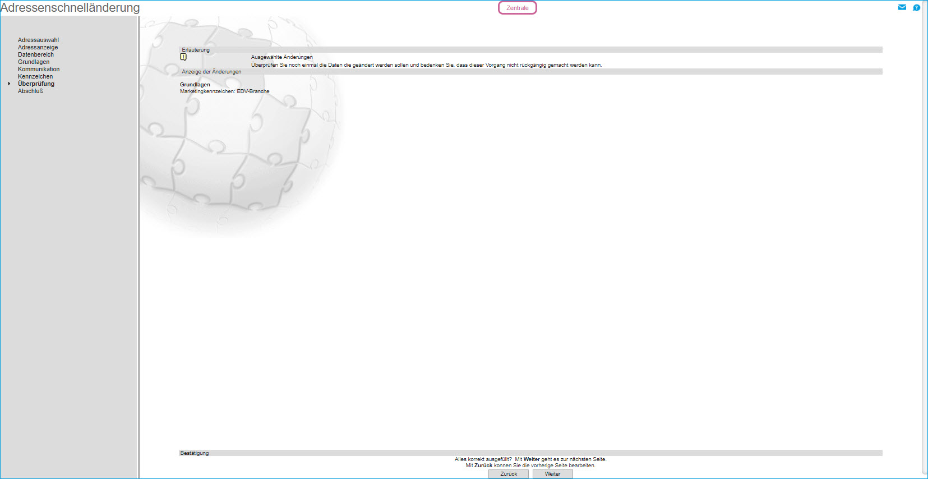928x479 pixels.
Task: Open the help question-mark bubble icon
Action: tap(916, 8)
